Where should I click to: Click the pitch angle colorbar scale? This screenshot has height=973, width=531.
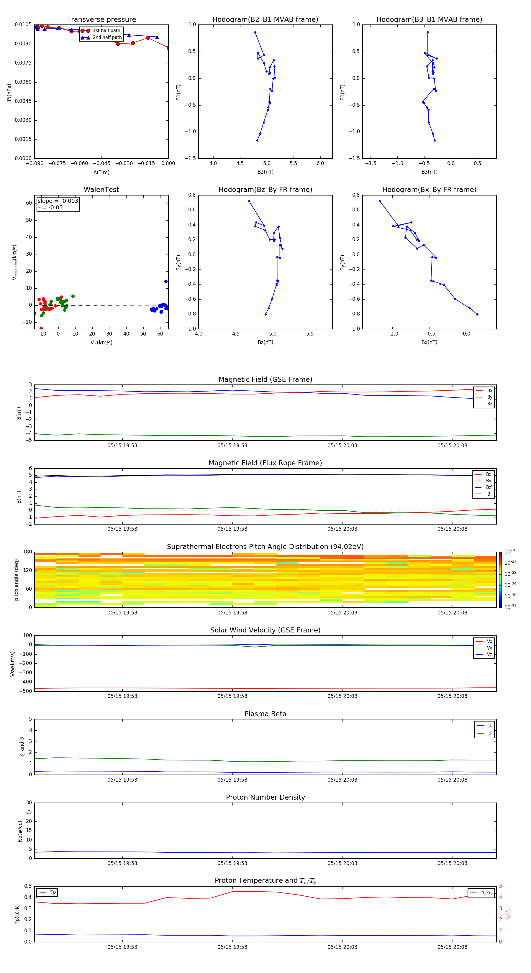[500, 580]
